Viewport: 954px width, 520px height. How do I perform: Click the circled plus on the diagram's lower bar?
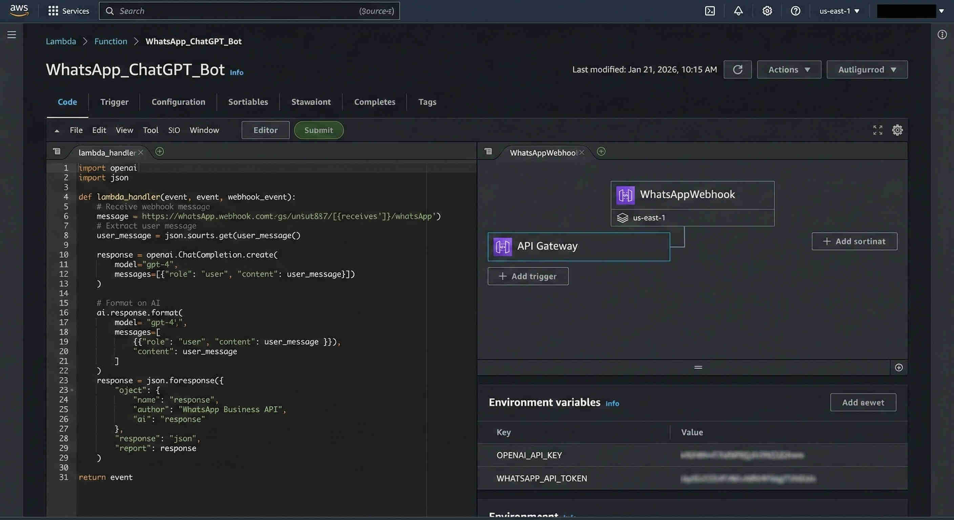click(898, 367)
